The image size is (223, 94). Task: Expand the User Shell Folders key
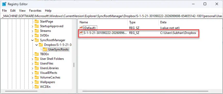tap(32, 59)
